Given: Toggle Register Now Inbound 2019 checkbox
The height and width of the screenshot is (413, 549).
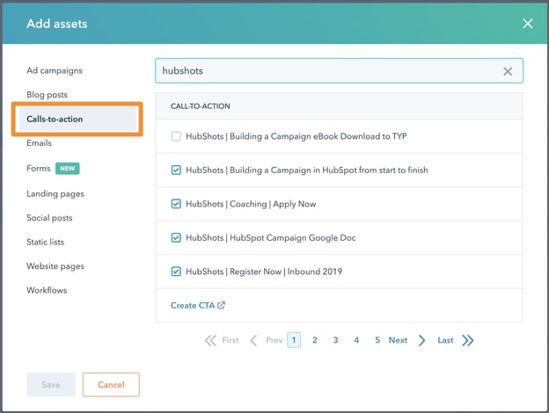Looking at the screenshot, I should point(176,272).
